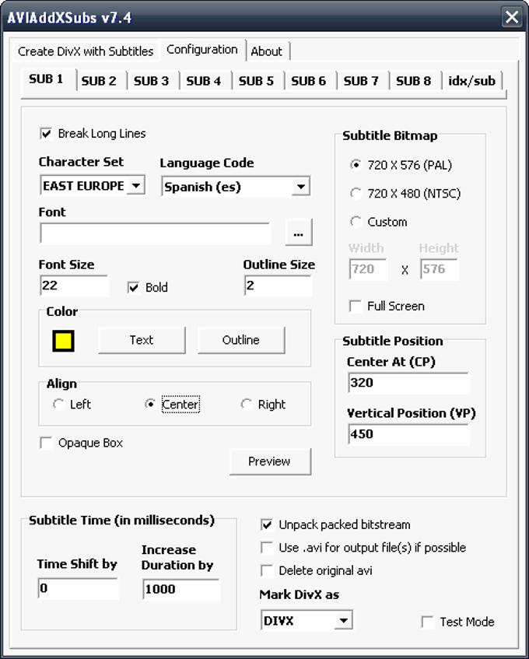Click the Font name input field
The width and height of the screenshot is (529, 659).
tap(155, 233)
